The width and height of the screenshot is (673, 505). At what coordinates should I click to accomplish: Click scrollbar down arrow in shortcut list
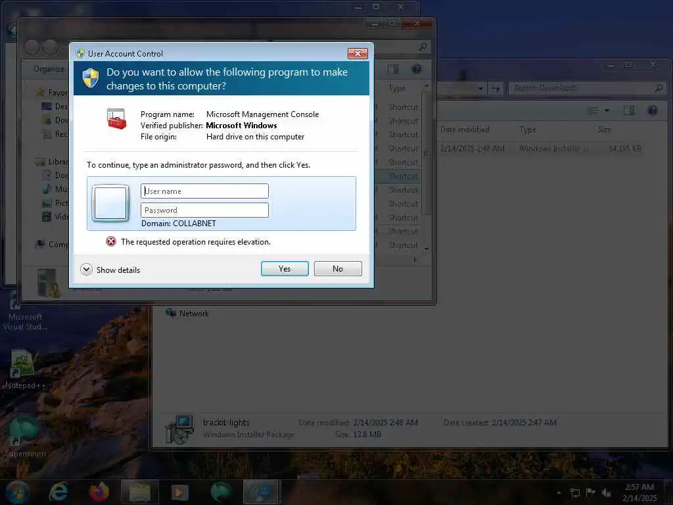[x=426, y=249]
